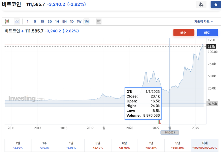Viewport: 221px width, 152px height.
Task: Click the down arrow next to 비트코인
Action: [x=23, y=31]
